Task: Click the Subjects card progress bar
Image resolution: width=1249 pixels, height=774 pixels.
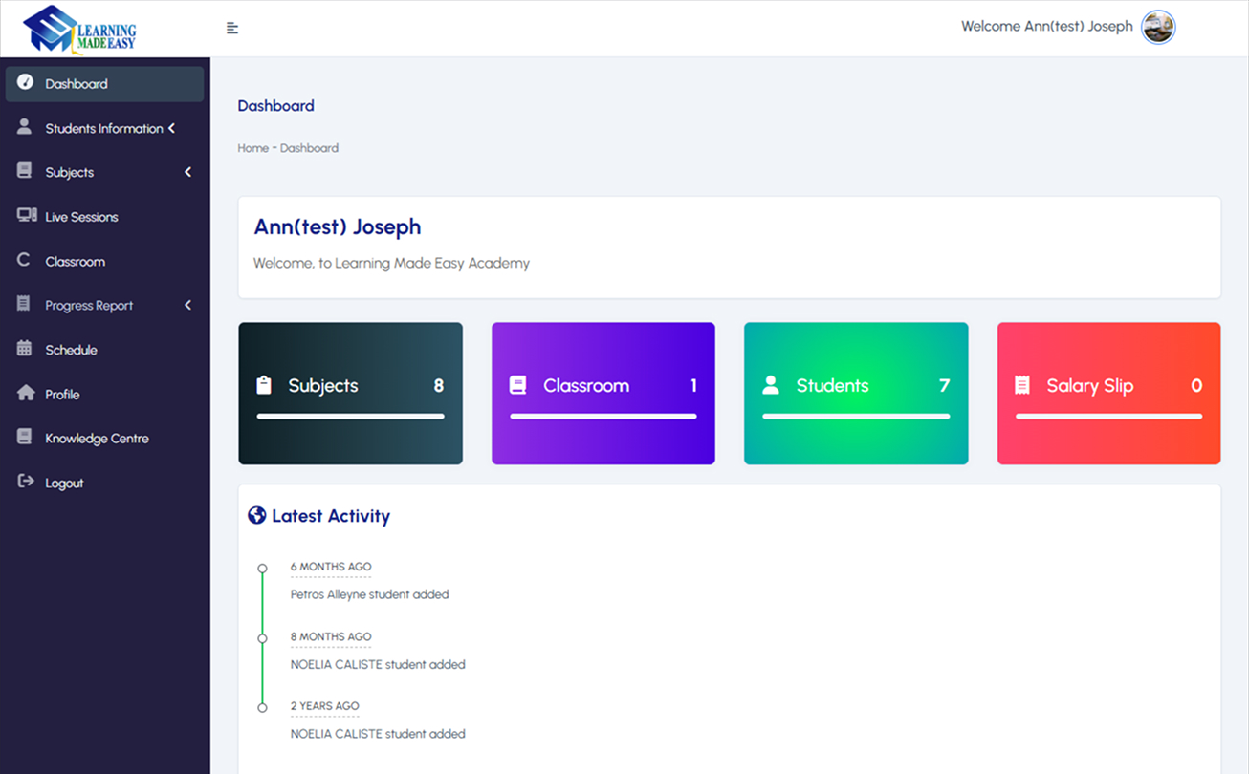Action: 350,417
